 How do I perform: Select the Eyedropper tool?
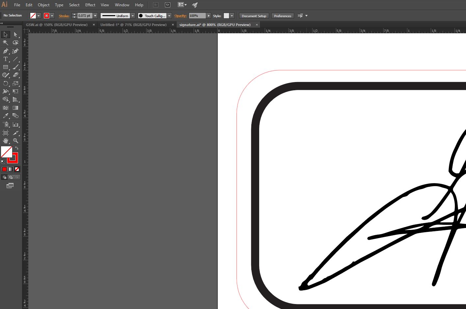[6, 116]
